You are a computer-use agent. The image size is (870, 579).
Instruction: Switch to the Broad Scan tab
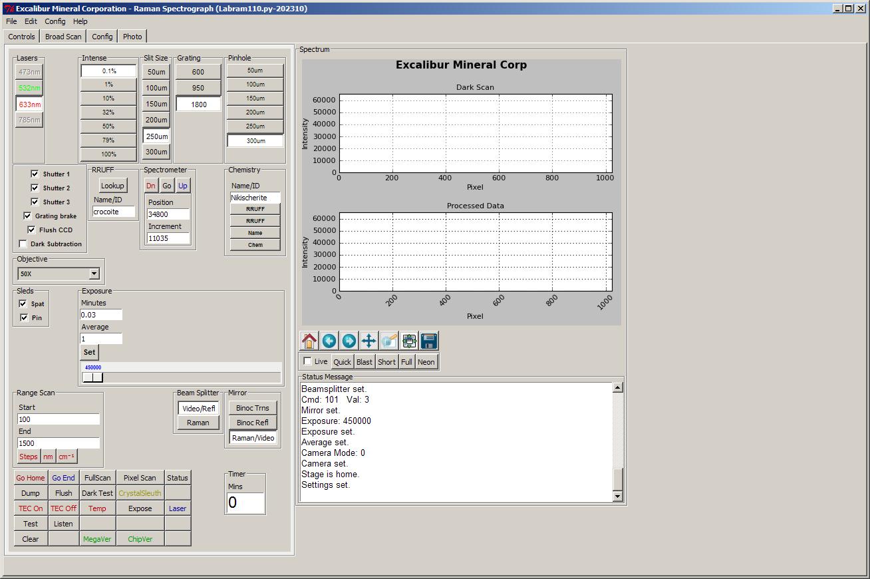(x=63, y=37)
